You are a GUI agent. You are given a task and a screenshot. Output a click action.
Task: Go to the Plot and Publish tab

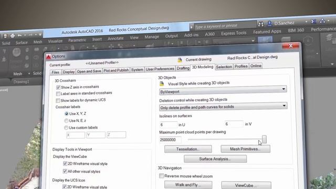pos(116,70)
